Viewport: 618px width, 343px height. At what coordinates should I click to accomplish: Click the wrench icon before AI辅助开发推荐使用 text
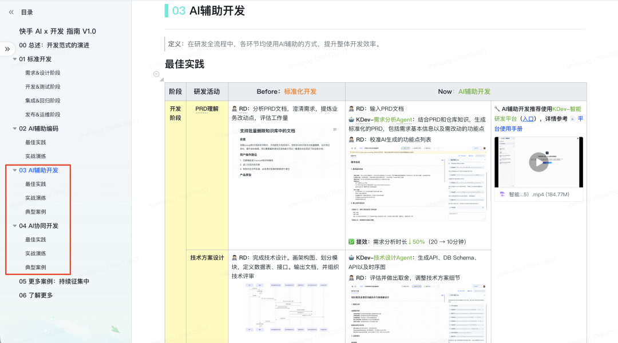(498, 109)
